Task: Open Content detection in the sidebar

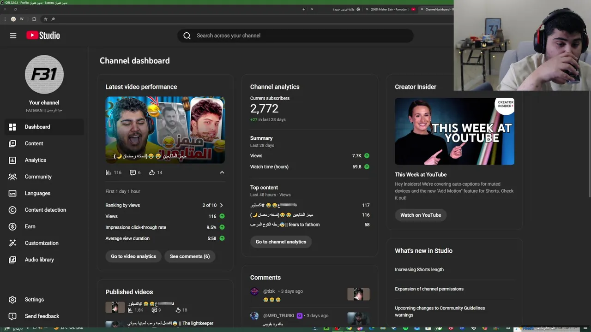Action: pyautogui.click(x=44, y=210)
